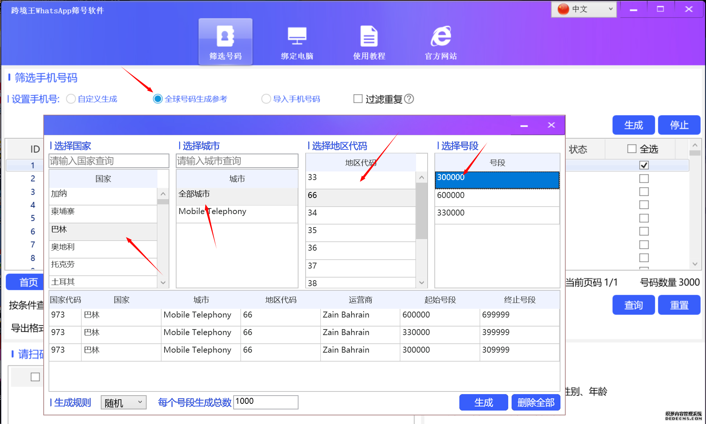Select the 筛选号码 filter numbers icon
The image size is (706, 424).
pyautogui.click(x=225, y=41)
